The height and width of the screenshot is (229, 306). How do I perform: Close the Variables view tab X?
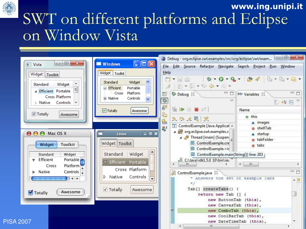pos(263,94)
